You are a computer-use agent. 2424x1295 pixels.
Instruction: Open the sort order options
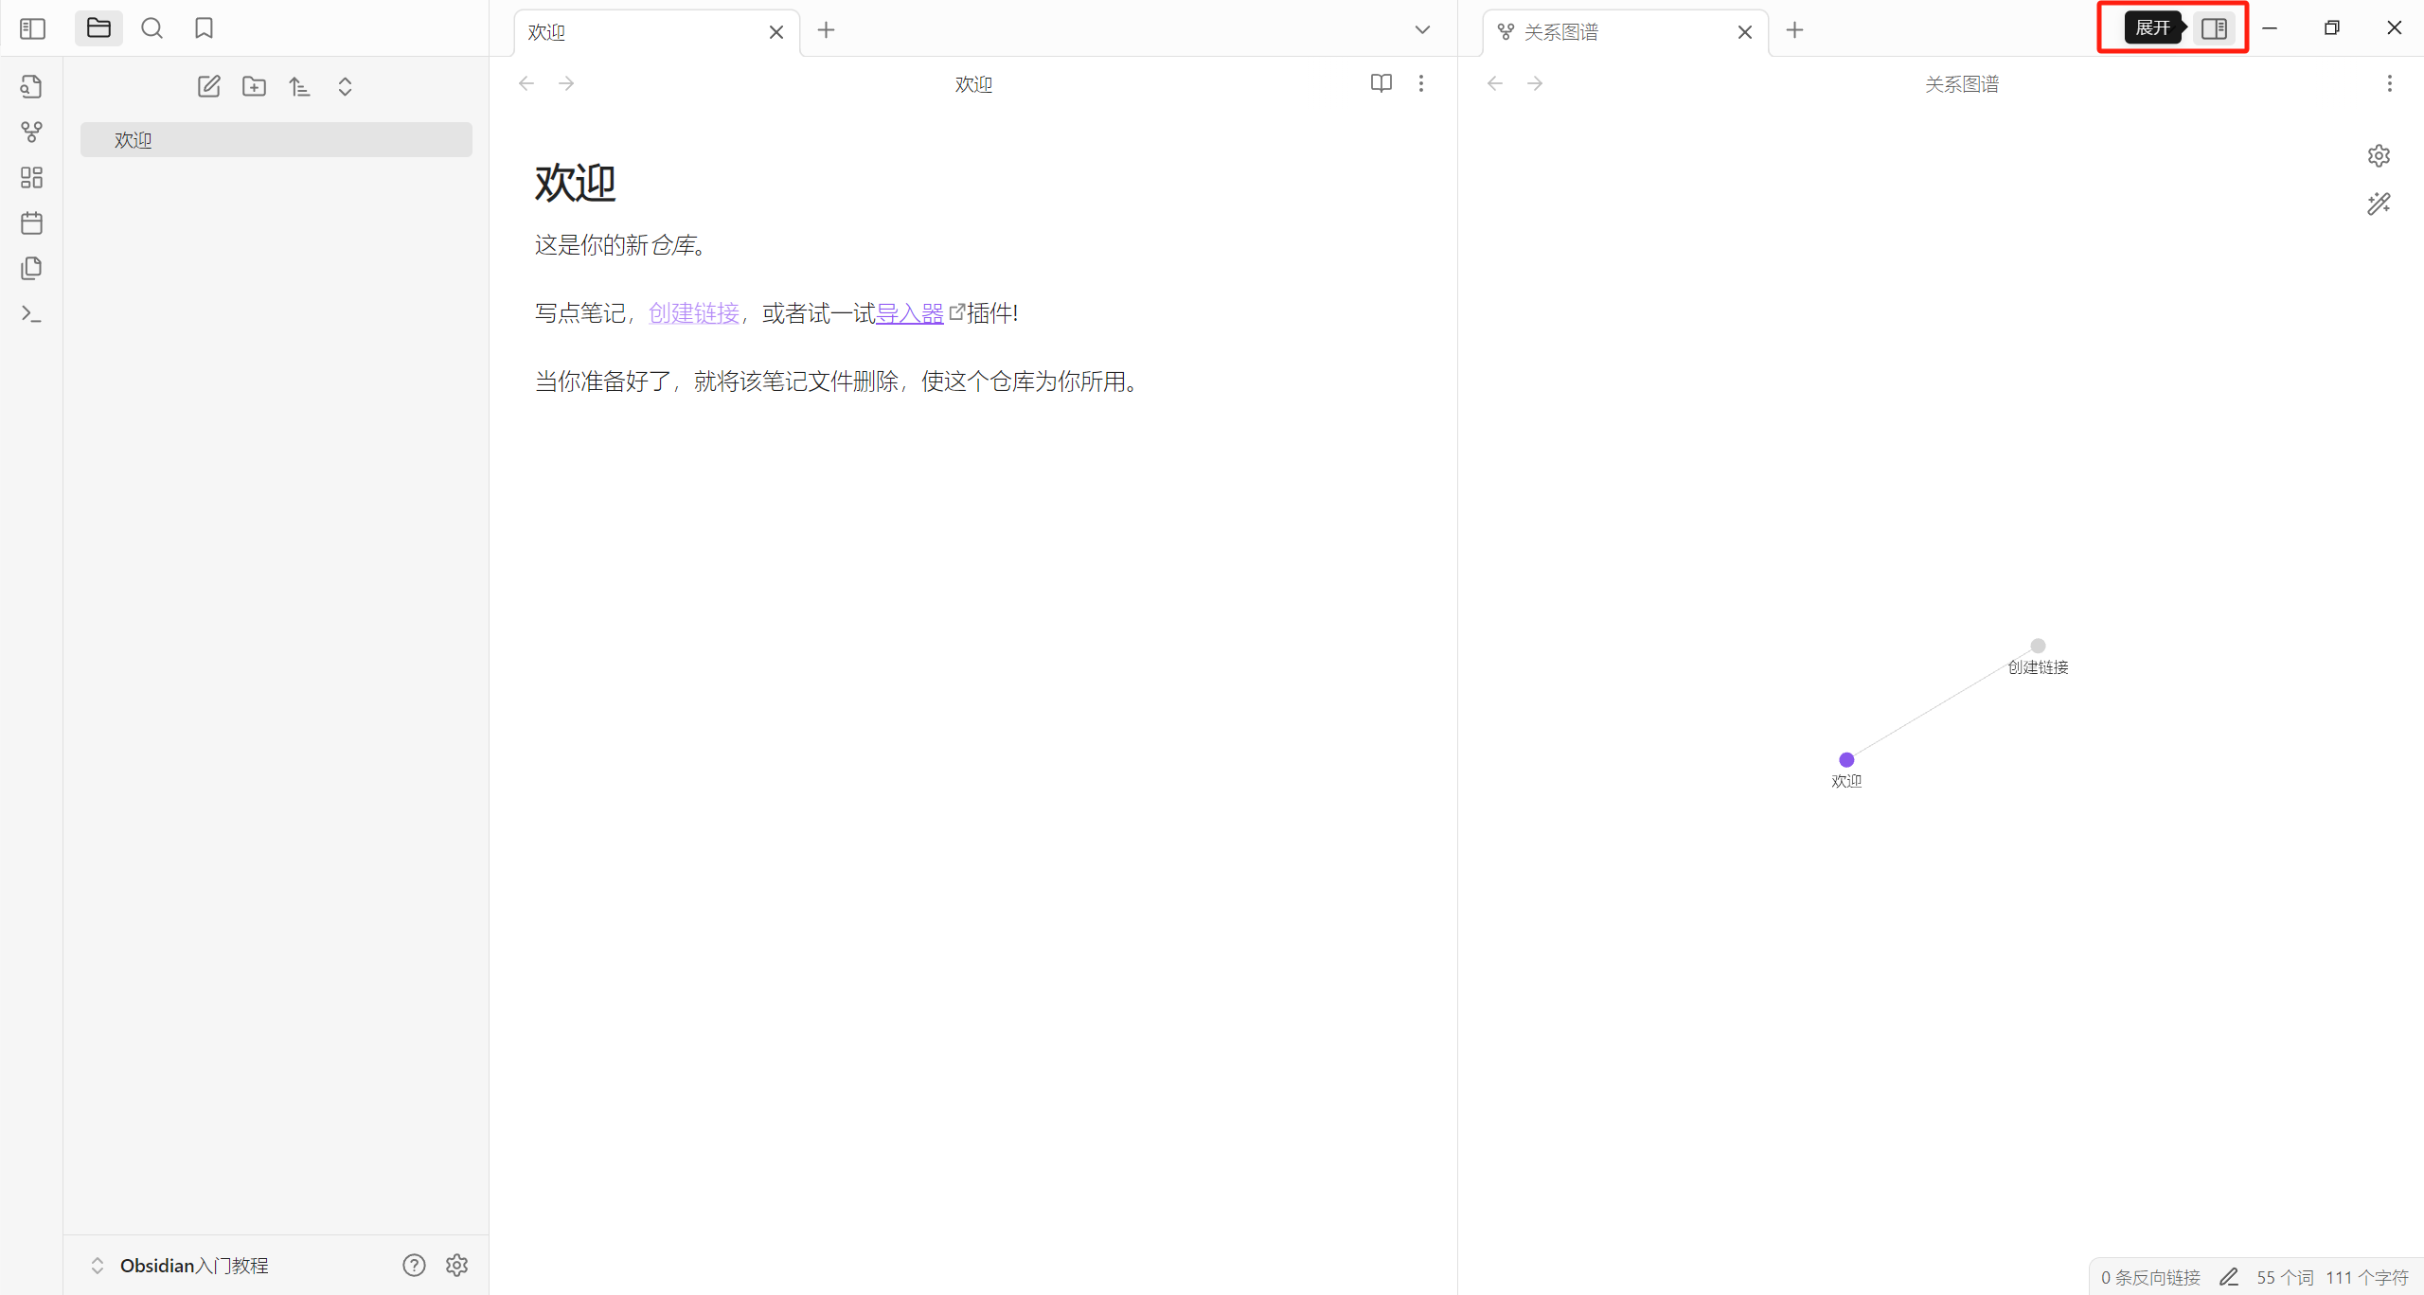tap(299, 86)
